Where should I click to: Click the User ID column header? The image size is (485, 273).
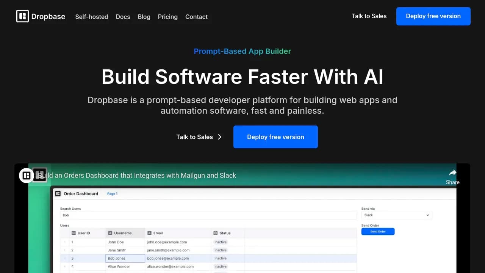(87, 233)
